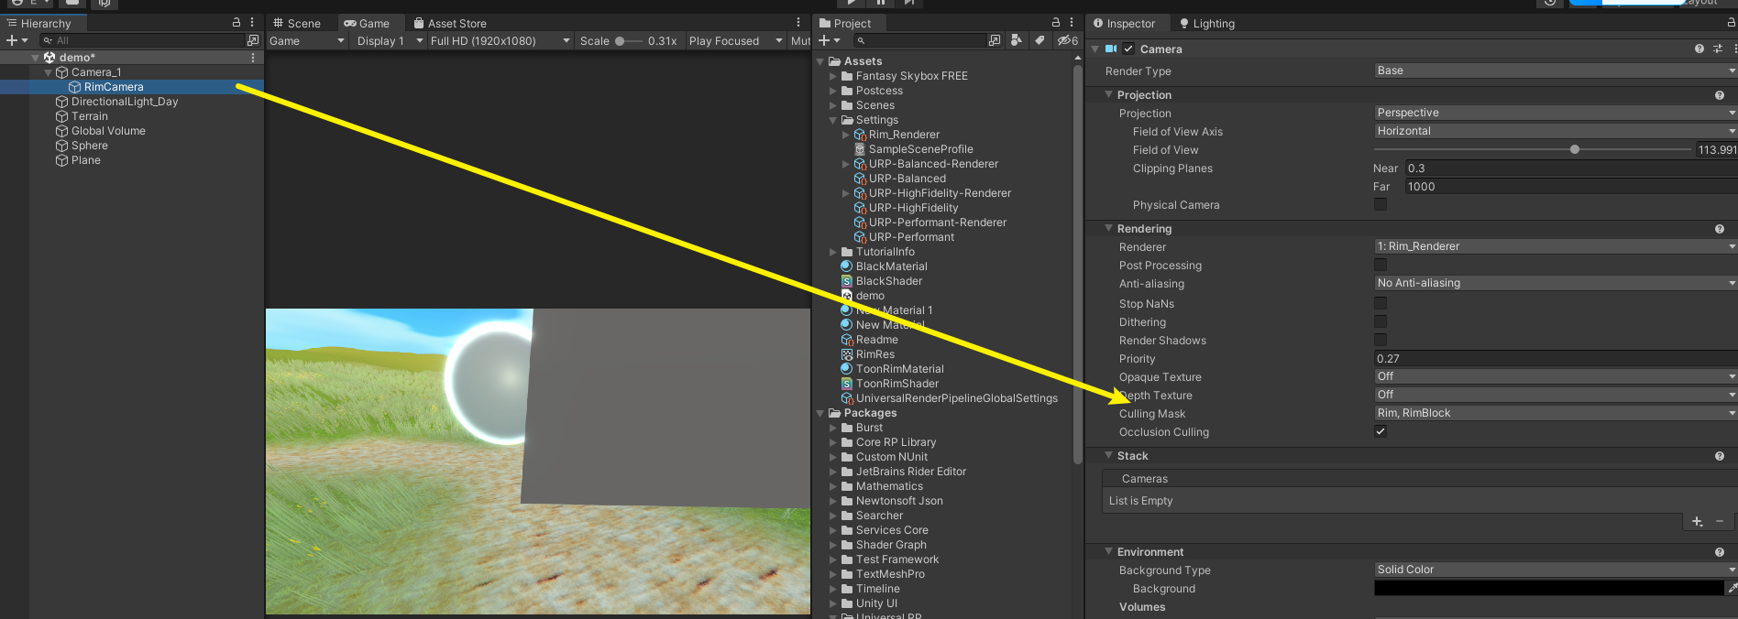The width and height of the screenshot is (1738, 619).
Task: Click the Project panel lock icon
Action: 1056,23
